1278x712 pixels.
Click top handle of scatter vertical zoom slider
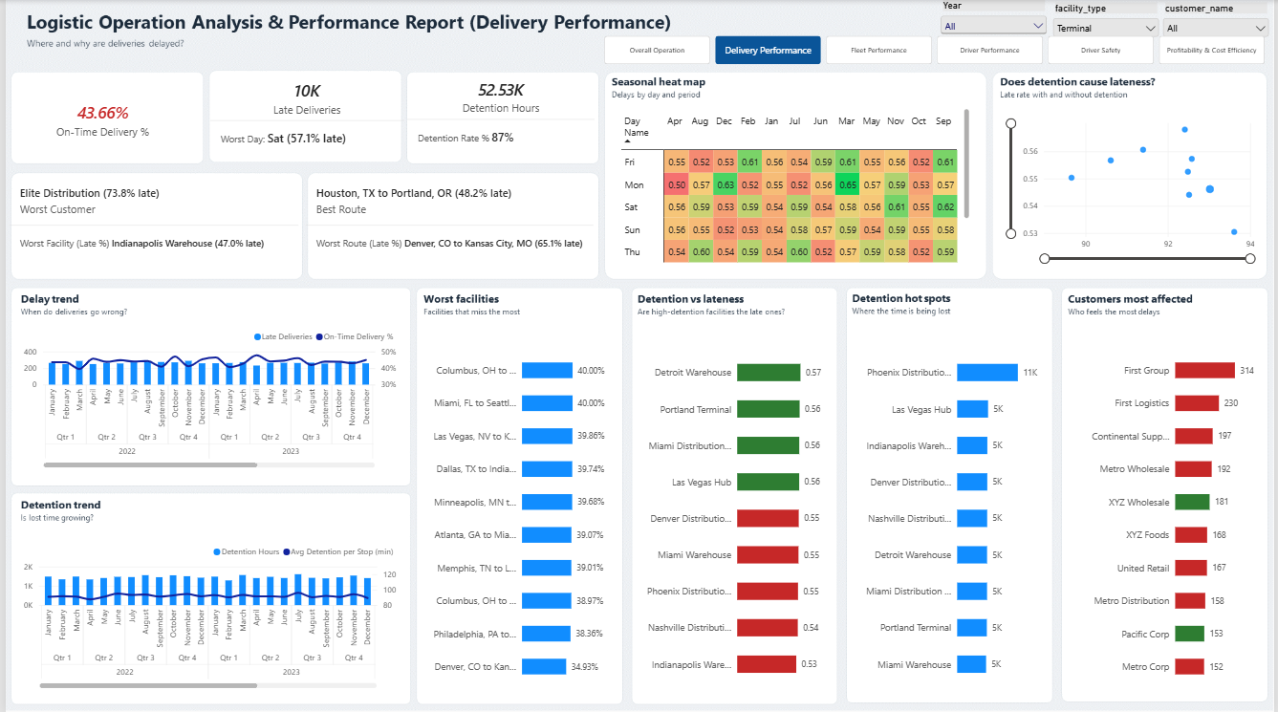(x=1011, y=123)
